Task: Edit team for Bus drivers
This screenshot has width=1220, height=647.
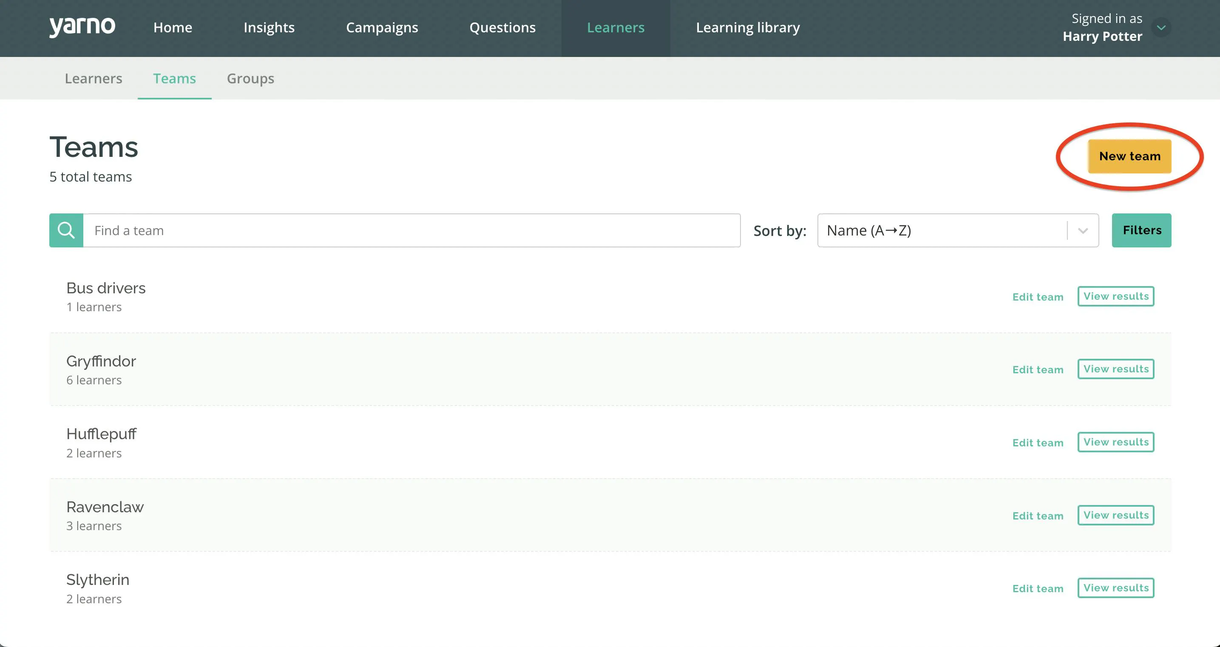Action: 1038,297
